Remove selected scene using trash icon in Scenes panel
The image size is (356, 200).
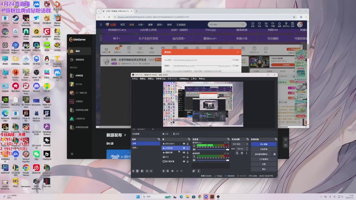[x=138, y=171]
